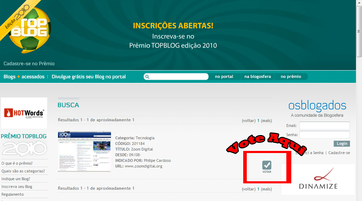The height and width of the screenshot is (201, 362).
Task: Click top (mais) pagination link
Action: click(x=266, y=121)
